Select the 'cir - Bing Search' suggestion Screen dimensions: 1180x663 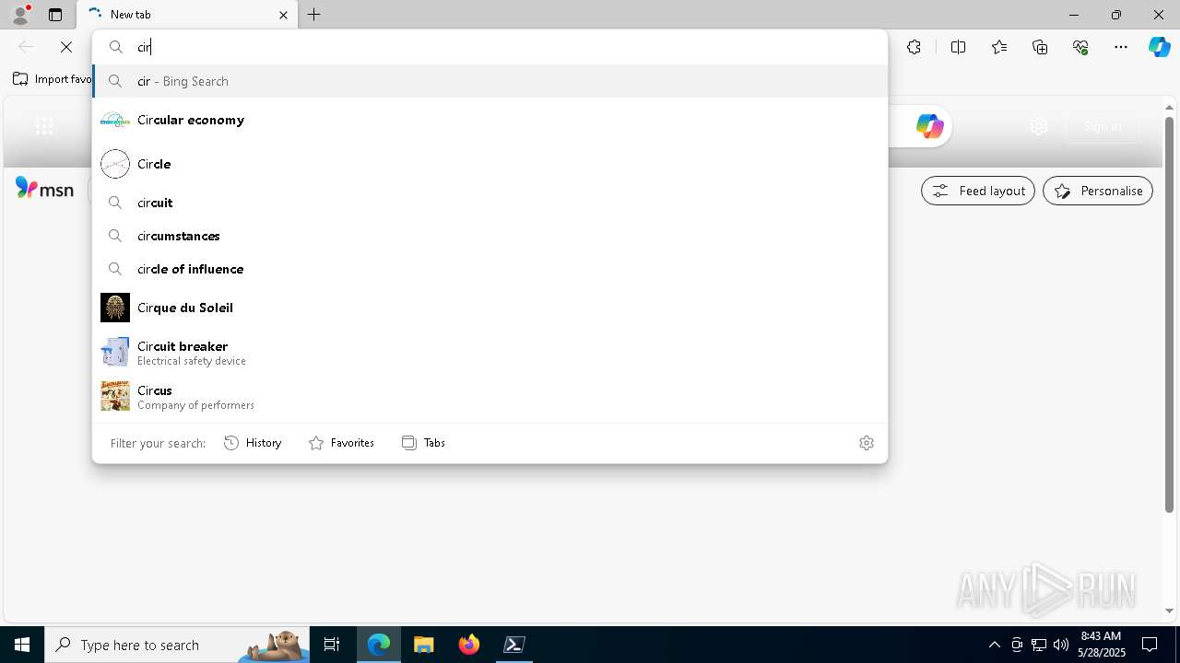click(490, 81)
